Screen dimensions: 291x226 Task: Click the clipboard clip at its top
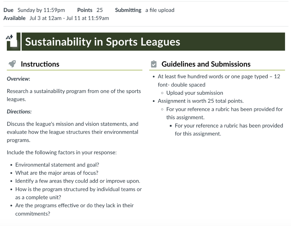pos(153,61)
